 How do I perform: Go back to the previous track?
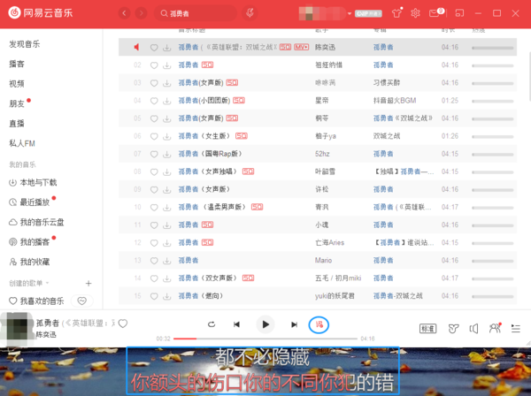(236, 325)
